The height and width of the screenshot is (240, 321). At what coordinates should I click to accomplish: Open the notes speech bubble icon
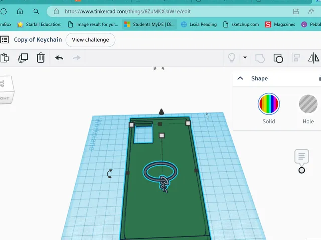pyautogui.click(x=302, y=156)
